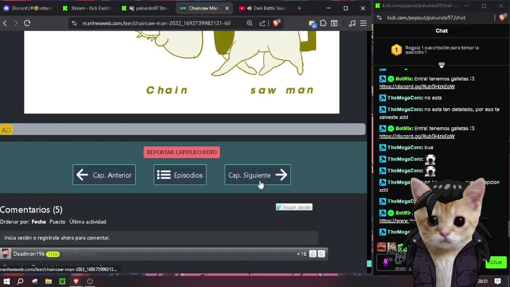Open the Minecraft creeper taskbar icon
Viewport: 510px width, 287px height.
click(62, 281)
